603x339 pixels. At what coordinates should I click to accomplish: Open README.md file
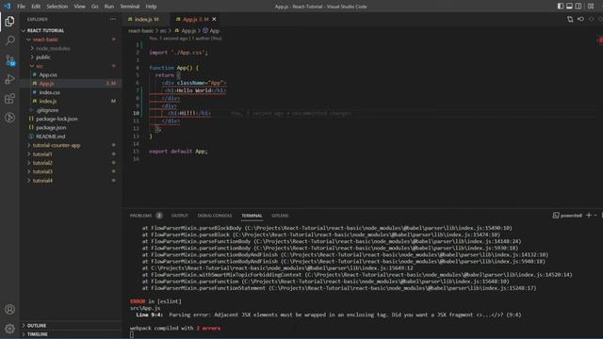pos(50,137)
